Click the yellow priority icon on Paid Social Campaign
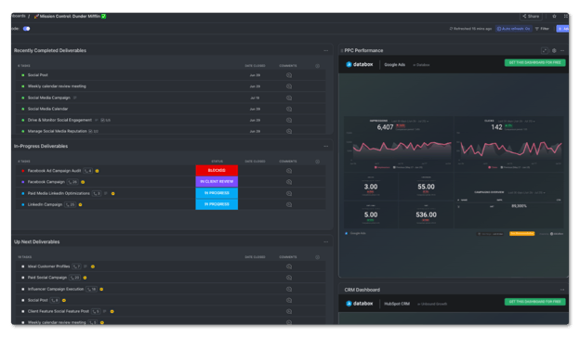 click(85, 278)
